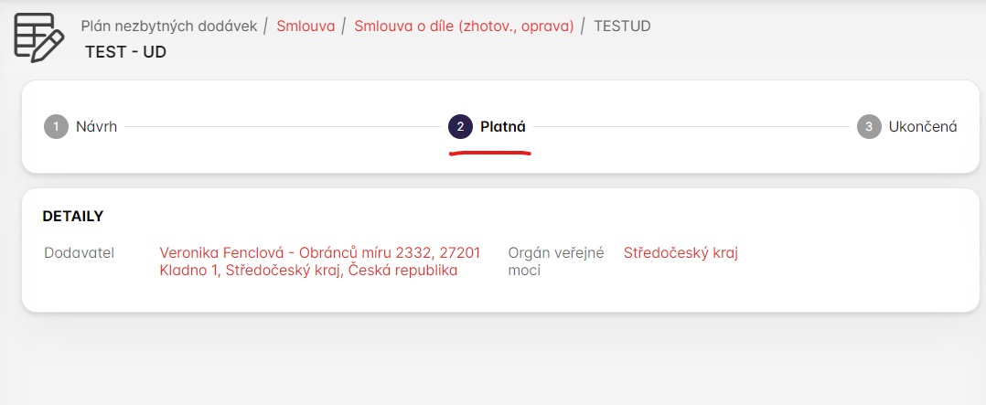Open the Plán nezbytných dodávek breadcrumb
Screen dimensions: 986x405
click(169, 26)
